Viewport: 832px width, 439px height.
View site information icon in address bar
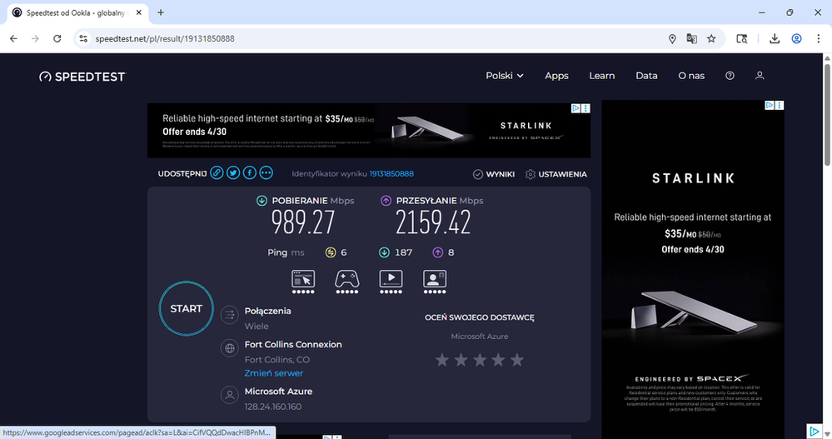83,39
